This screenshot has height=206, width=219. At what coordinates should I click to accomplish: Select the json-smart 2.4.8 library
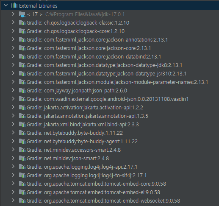point(68,159)
